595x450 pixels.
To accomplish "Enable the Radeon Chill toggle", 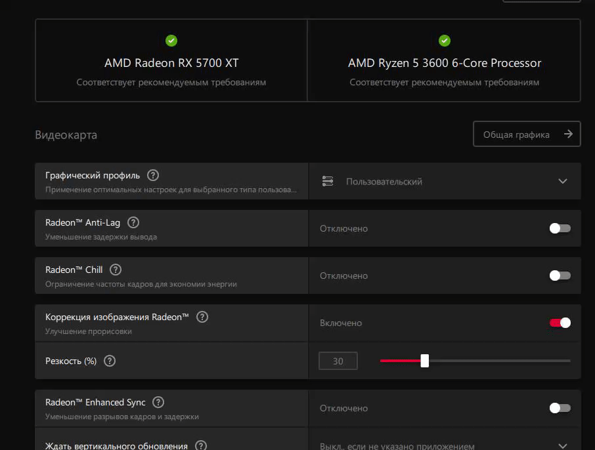I will 560,276.
